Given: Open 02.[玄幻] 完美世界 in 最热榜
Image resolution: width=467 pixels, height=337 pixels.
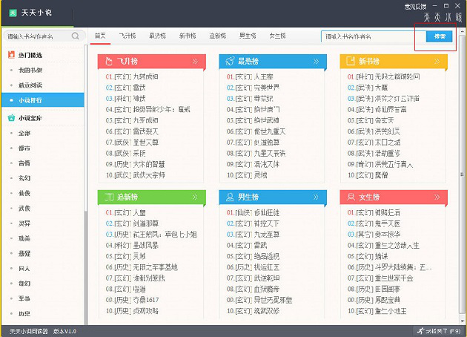Looking at the screenshot, I should click(x=253, y=88).
